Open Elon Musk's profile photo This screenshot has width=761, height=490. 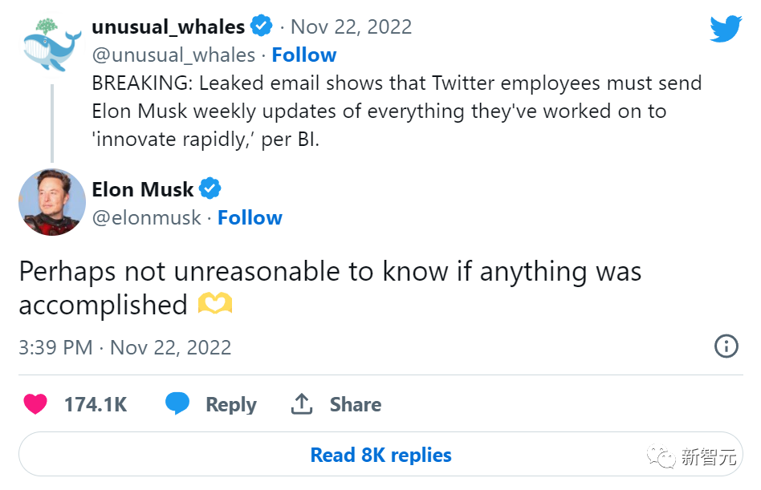point(52,202)
